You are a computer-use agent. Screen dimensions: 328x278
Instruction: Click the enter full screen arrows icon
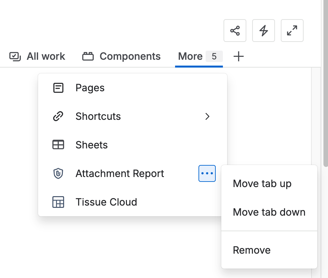[292, 31]
